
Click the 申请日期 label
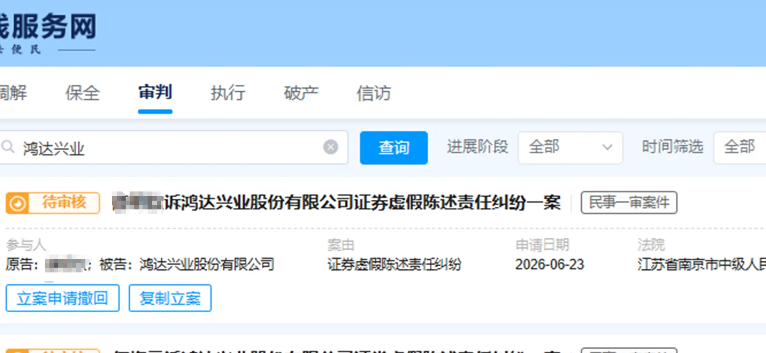point(542,245)
